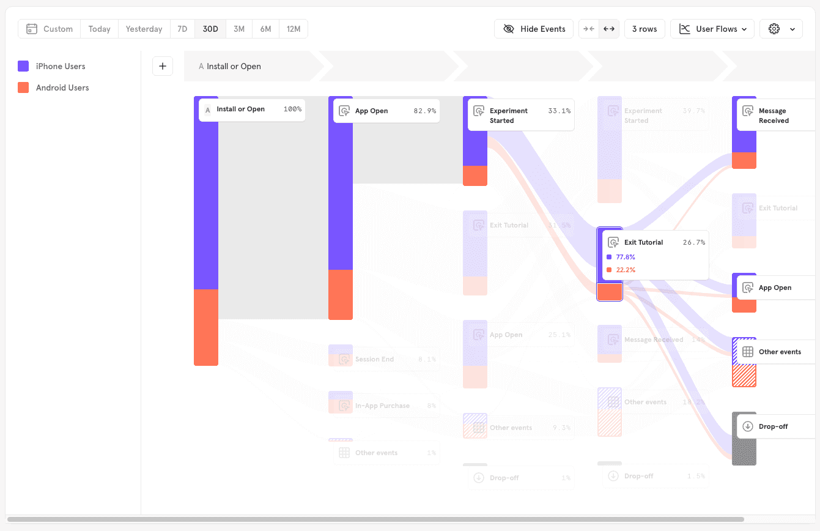Click the Yesterday date button
The width and height of the screenshot is (820, 531).
(x=144, y=29)
